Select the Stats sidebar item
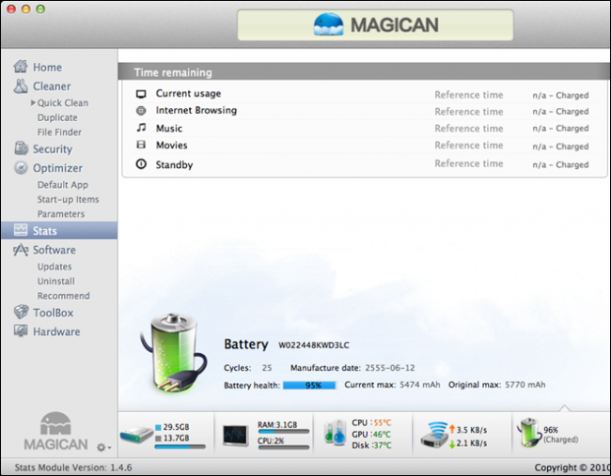The height and width of the screenshot is (476, 611). (x=59, y=230)
